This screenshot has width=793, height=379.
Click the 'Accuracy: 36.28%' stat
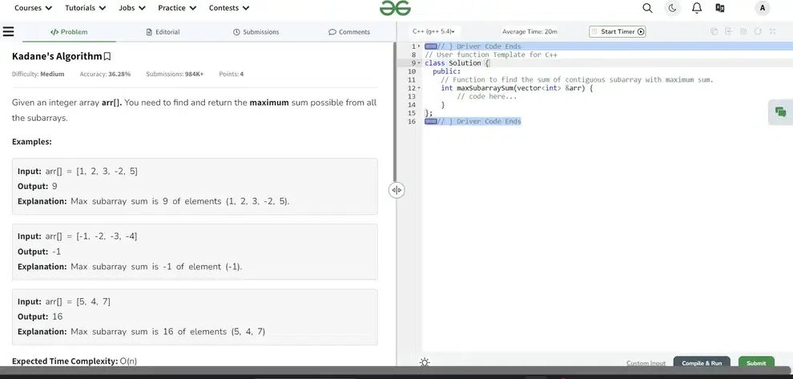[105, 74]
